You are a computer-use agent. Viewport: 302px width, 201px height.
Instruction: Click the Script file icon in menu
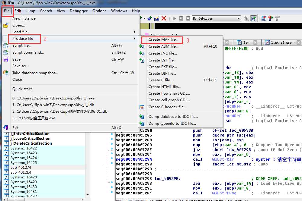(x=6, y=46)
